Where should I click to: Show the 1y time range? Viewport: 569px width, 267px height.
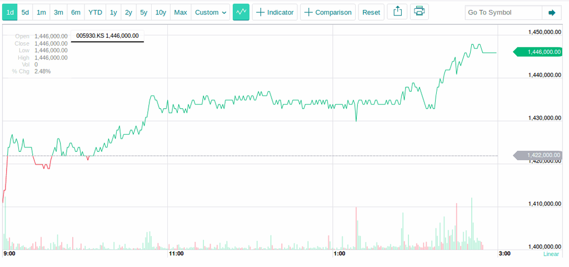tap(113, 12)
